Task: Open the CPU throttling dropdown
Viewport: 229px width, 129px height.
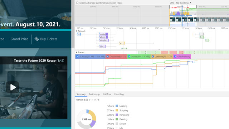Action: tap(184, 3)
